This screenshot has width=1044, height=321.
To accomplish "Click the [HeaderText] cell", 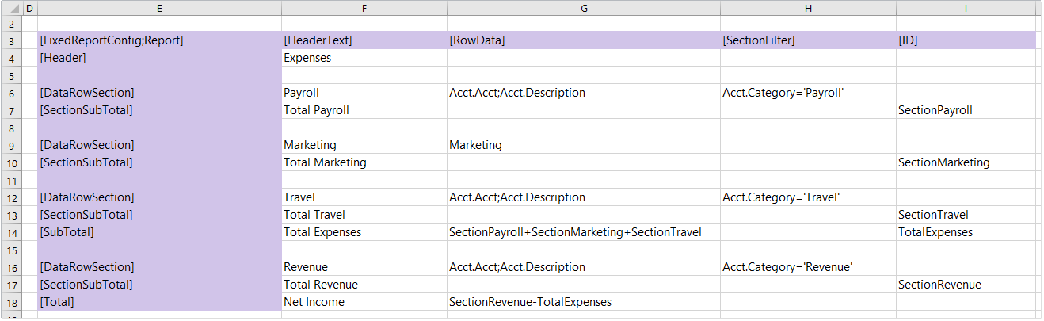I will pyautogui.click(x=318, y=40).
